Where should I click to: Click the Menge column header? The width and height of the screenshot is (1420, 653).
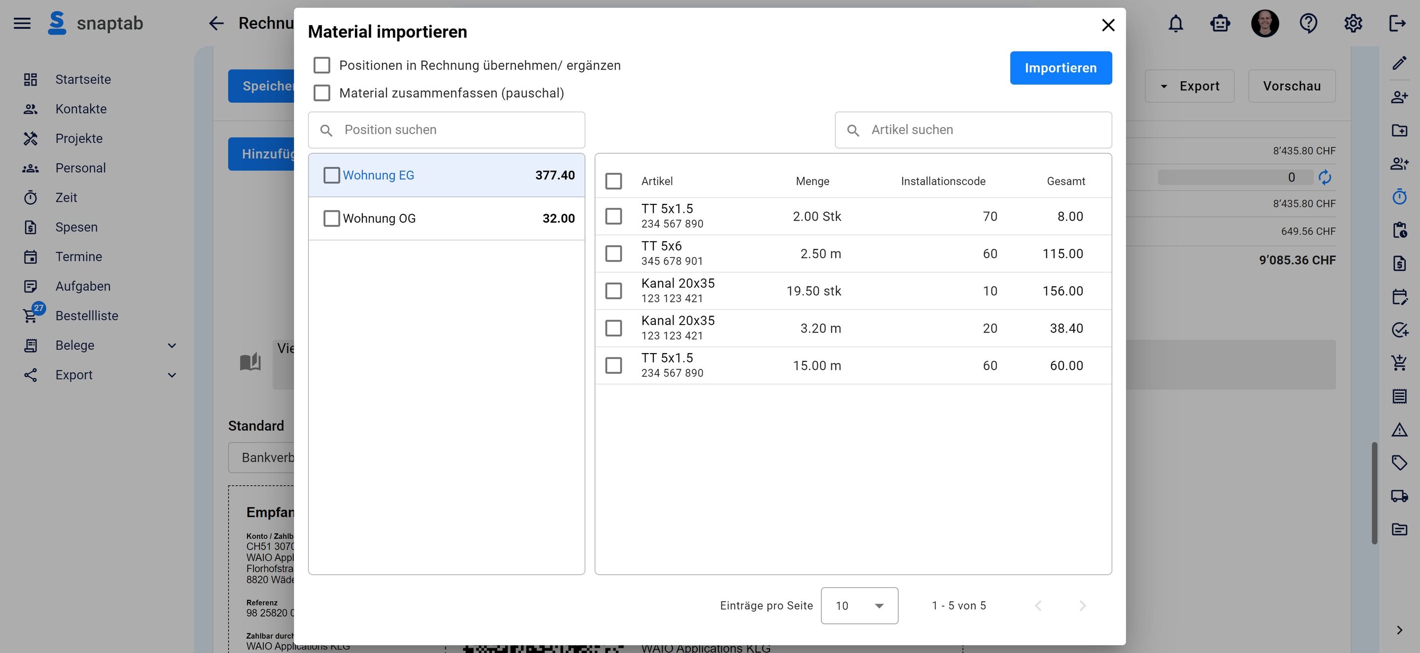[812, 181]
